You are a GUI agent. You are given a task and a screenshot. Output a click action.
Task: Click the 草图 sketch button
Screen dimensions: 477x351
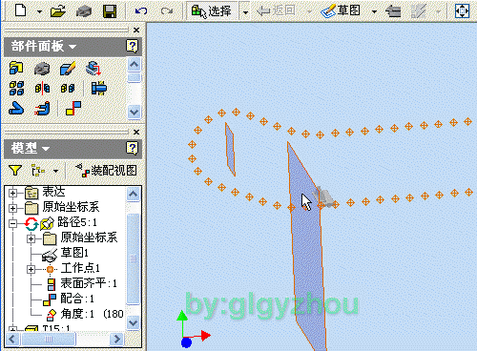tap(341, 11)
